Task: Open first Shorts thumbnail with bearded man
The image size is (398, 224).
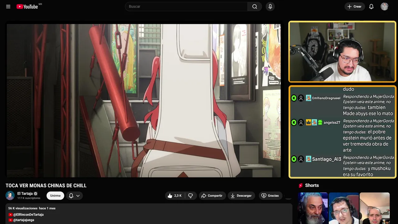Action: 313,208
